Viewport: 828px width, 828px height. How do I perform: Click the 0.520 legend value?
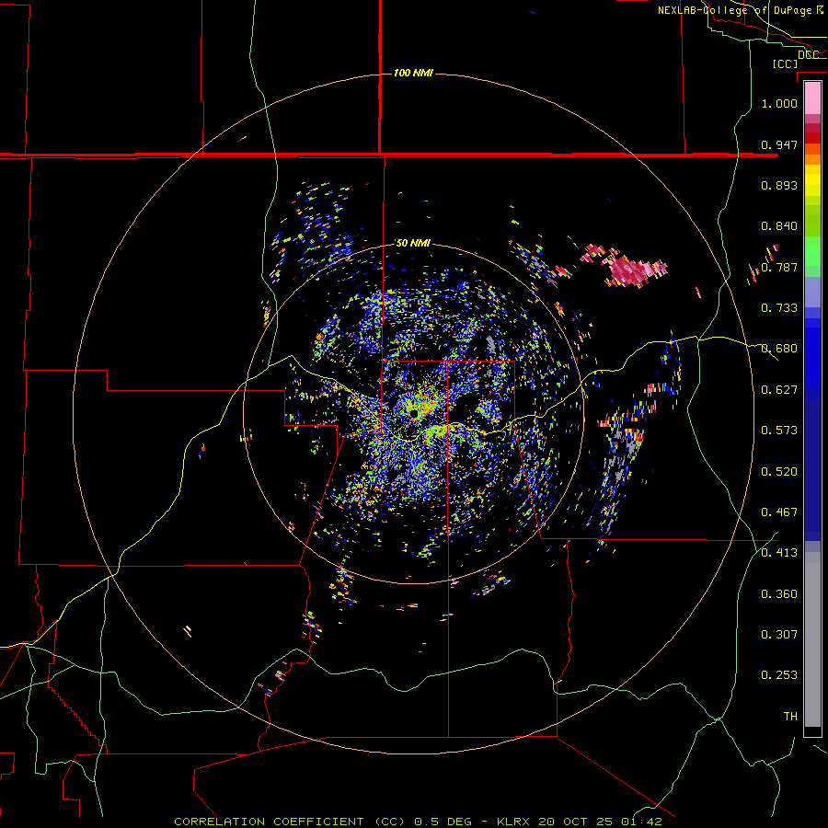(779, 472)
